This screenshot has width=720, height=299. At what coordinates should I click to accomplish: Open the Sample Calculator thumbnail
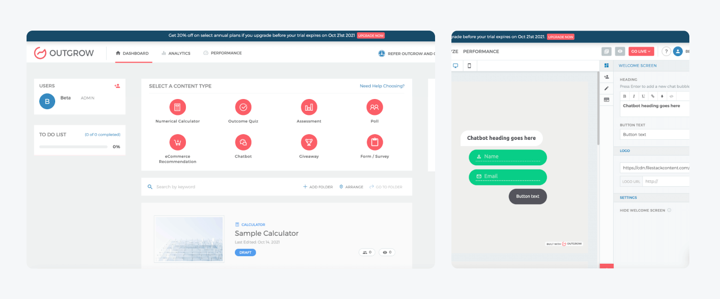(189, 239)
